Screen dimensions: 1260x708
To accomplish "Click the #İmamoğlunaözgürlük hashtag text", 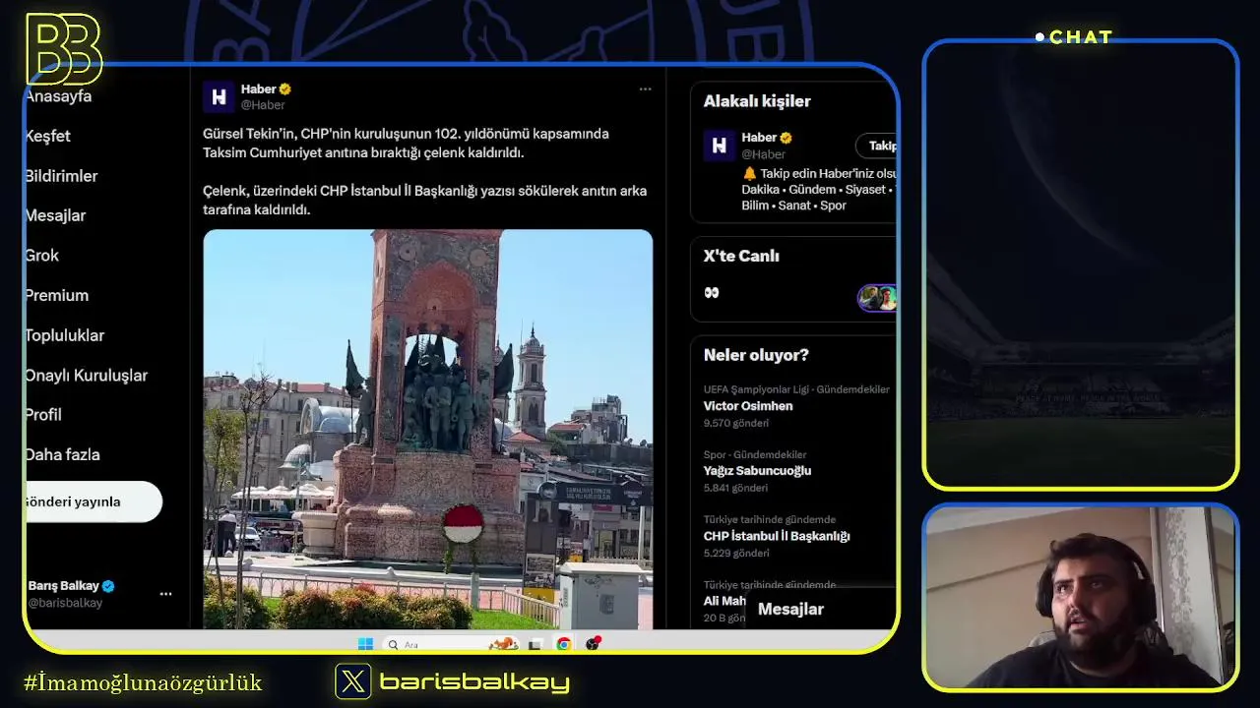I will tap(143, 682).
